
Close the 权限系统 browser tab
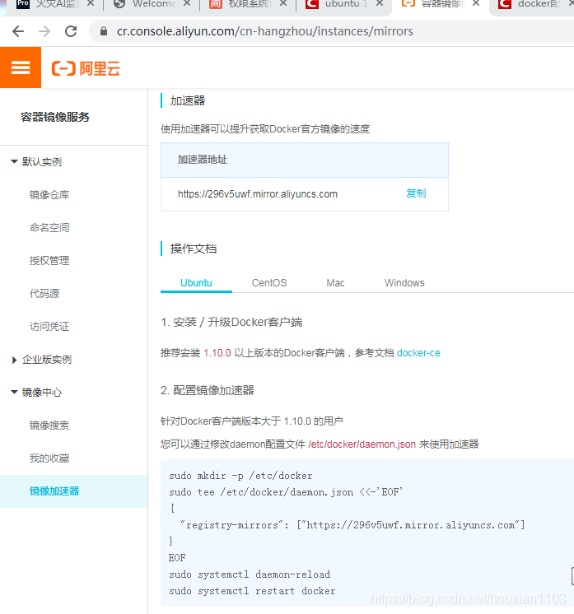(x=283, y=3)
